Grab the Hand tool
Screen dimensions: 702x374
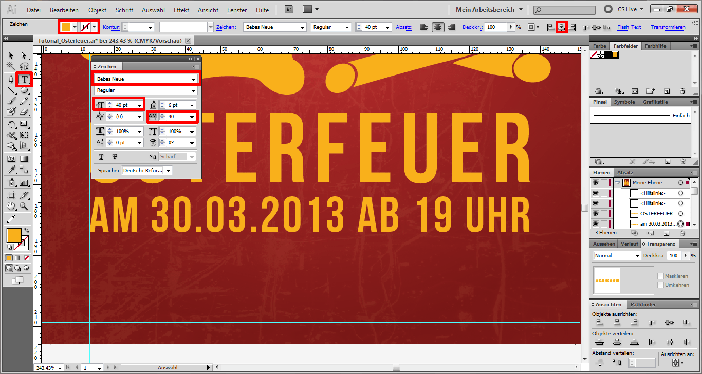(x=11, y=206)
